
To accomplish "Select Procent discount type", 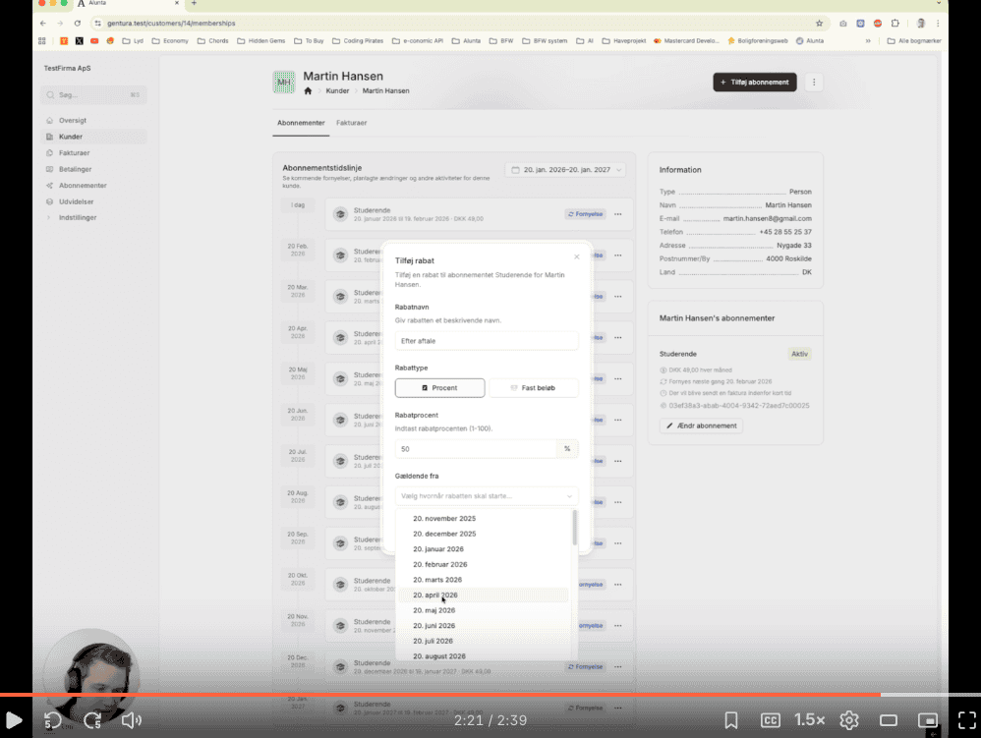I will click(439, 388).
